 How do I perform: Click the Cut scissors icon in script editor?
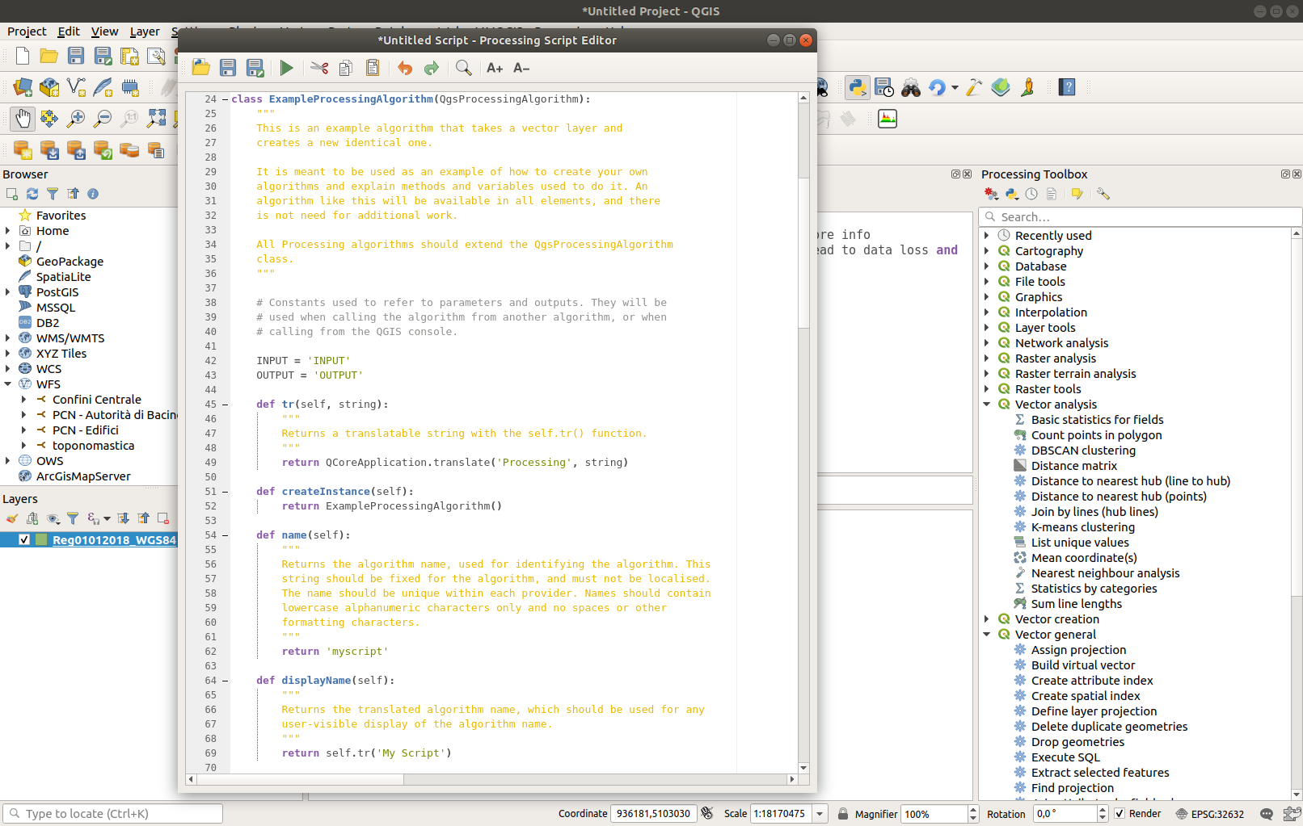[319, 68]
